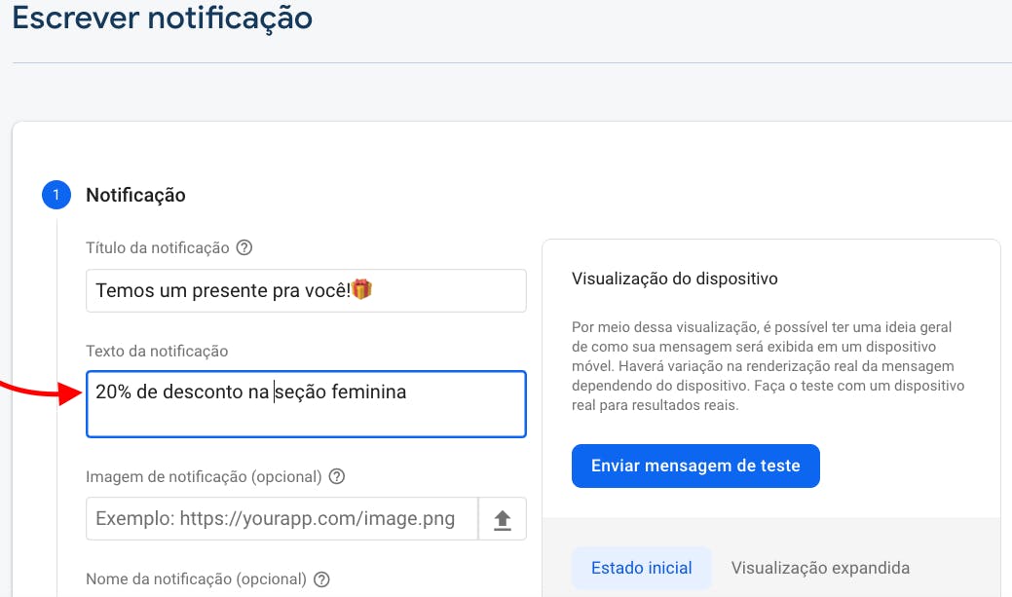The image size is (1012, 597).
Task: Open help for notification image field
Action: [x=336, y=476]
